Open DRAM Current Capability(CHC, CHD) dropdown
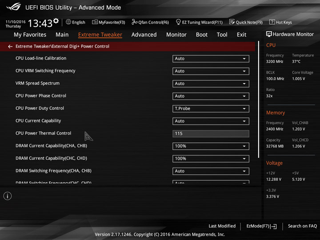 [x=211, y=159]
